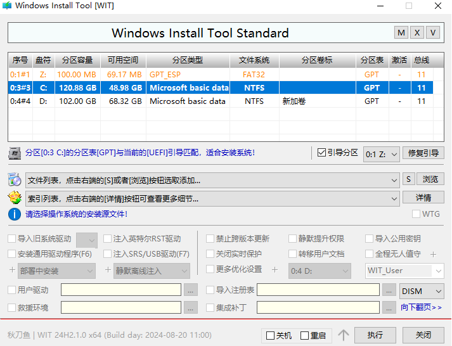Browse for 导入注册表 file with ... button
Screen dimensions: 452x346
(x=389, y=290)
